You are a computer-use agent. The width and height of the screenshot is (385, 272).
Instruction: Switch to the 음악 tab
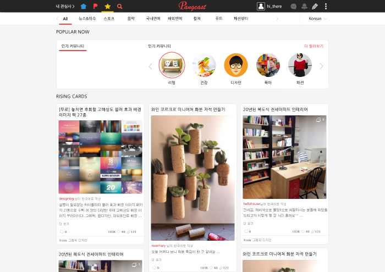point(131,19)
